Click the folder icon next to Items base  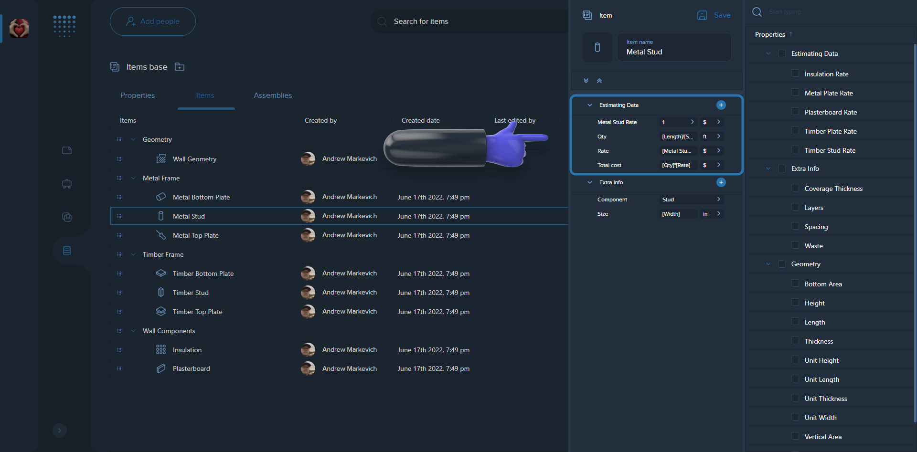point(180,67)
